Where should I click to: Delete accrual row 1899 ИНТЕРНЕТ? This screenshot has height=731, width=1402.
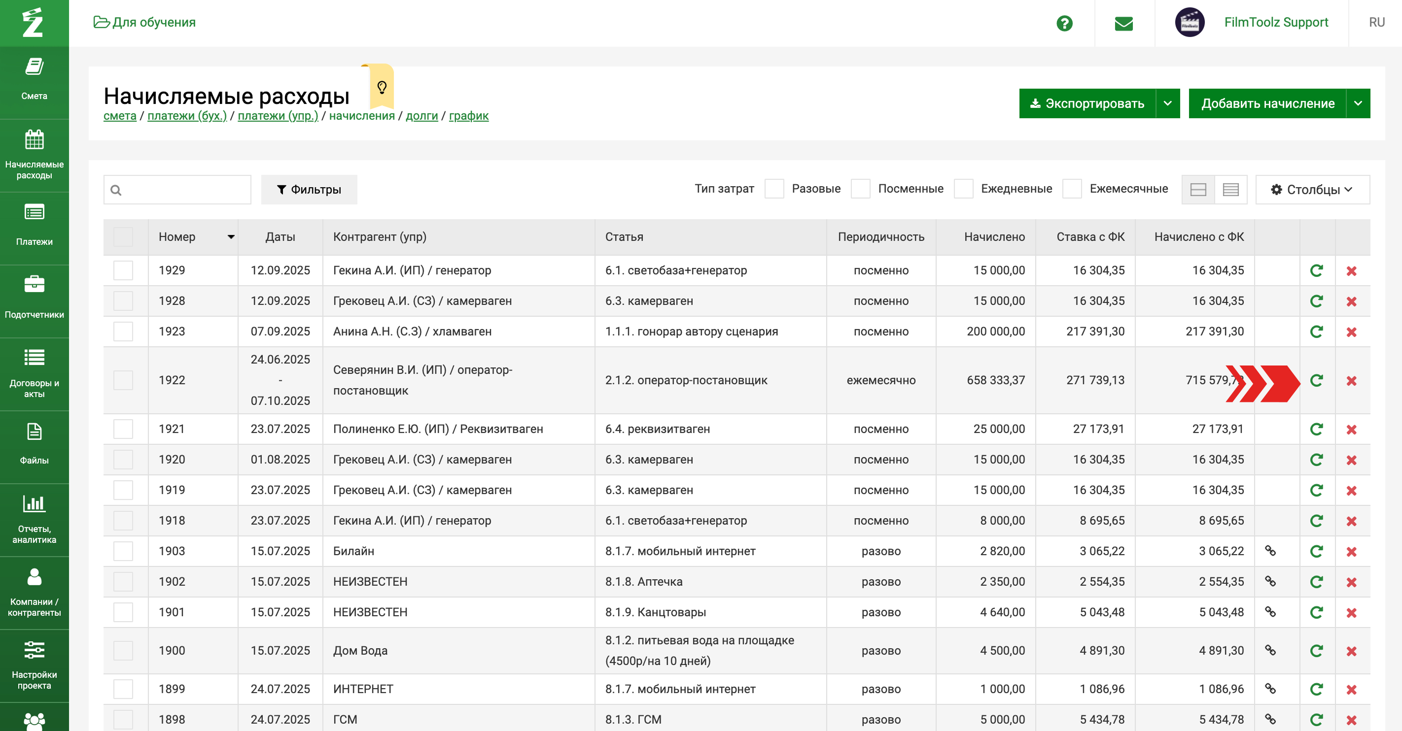pos(1351,690)
